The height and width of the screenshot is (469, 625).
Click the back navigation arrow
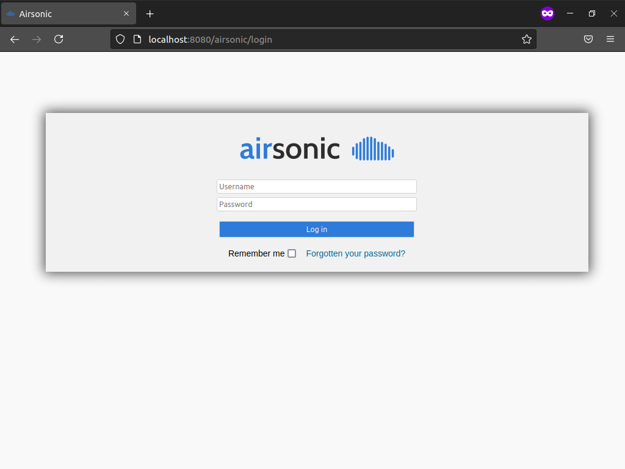[15, 39]
